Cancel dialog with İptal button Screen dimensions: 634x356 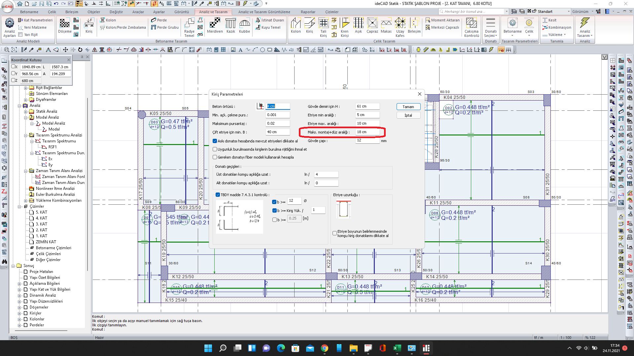pyautogui.click(x=408, y=115)
